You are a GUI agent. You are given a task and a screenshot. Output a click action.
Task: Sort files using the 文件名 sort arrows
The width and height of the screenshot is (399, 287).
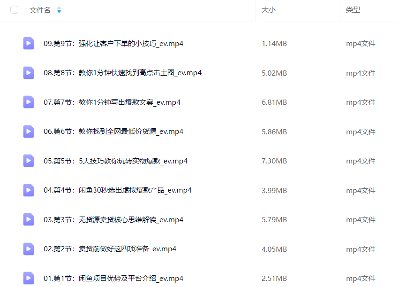click(59, 10)
